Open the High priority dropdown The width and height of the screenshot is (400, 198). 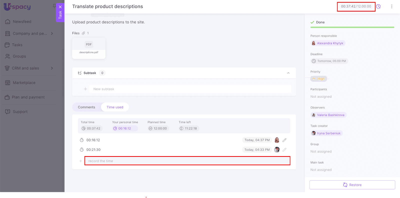pos(319,79)
